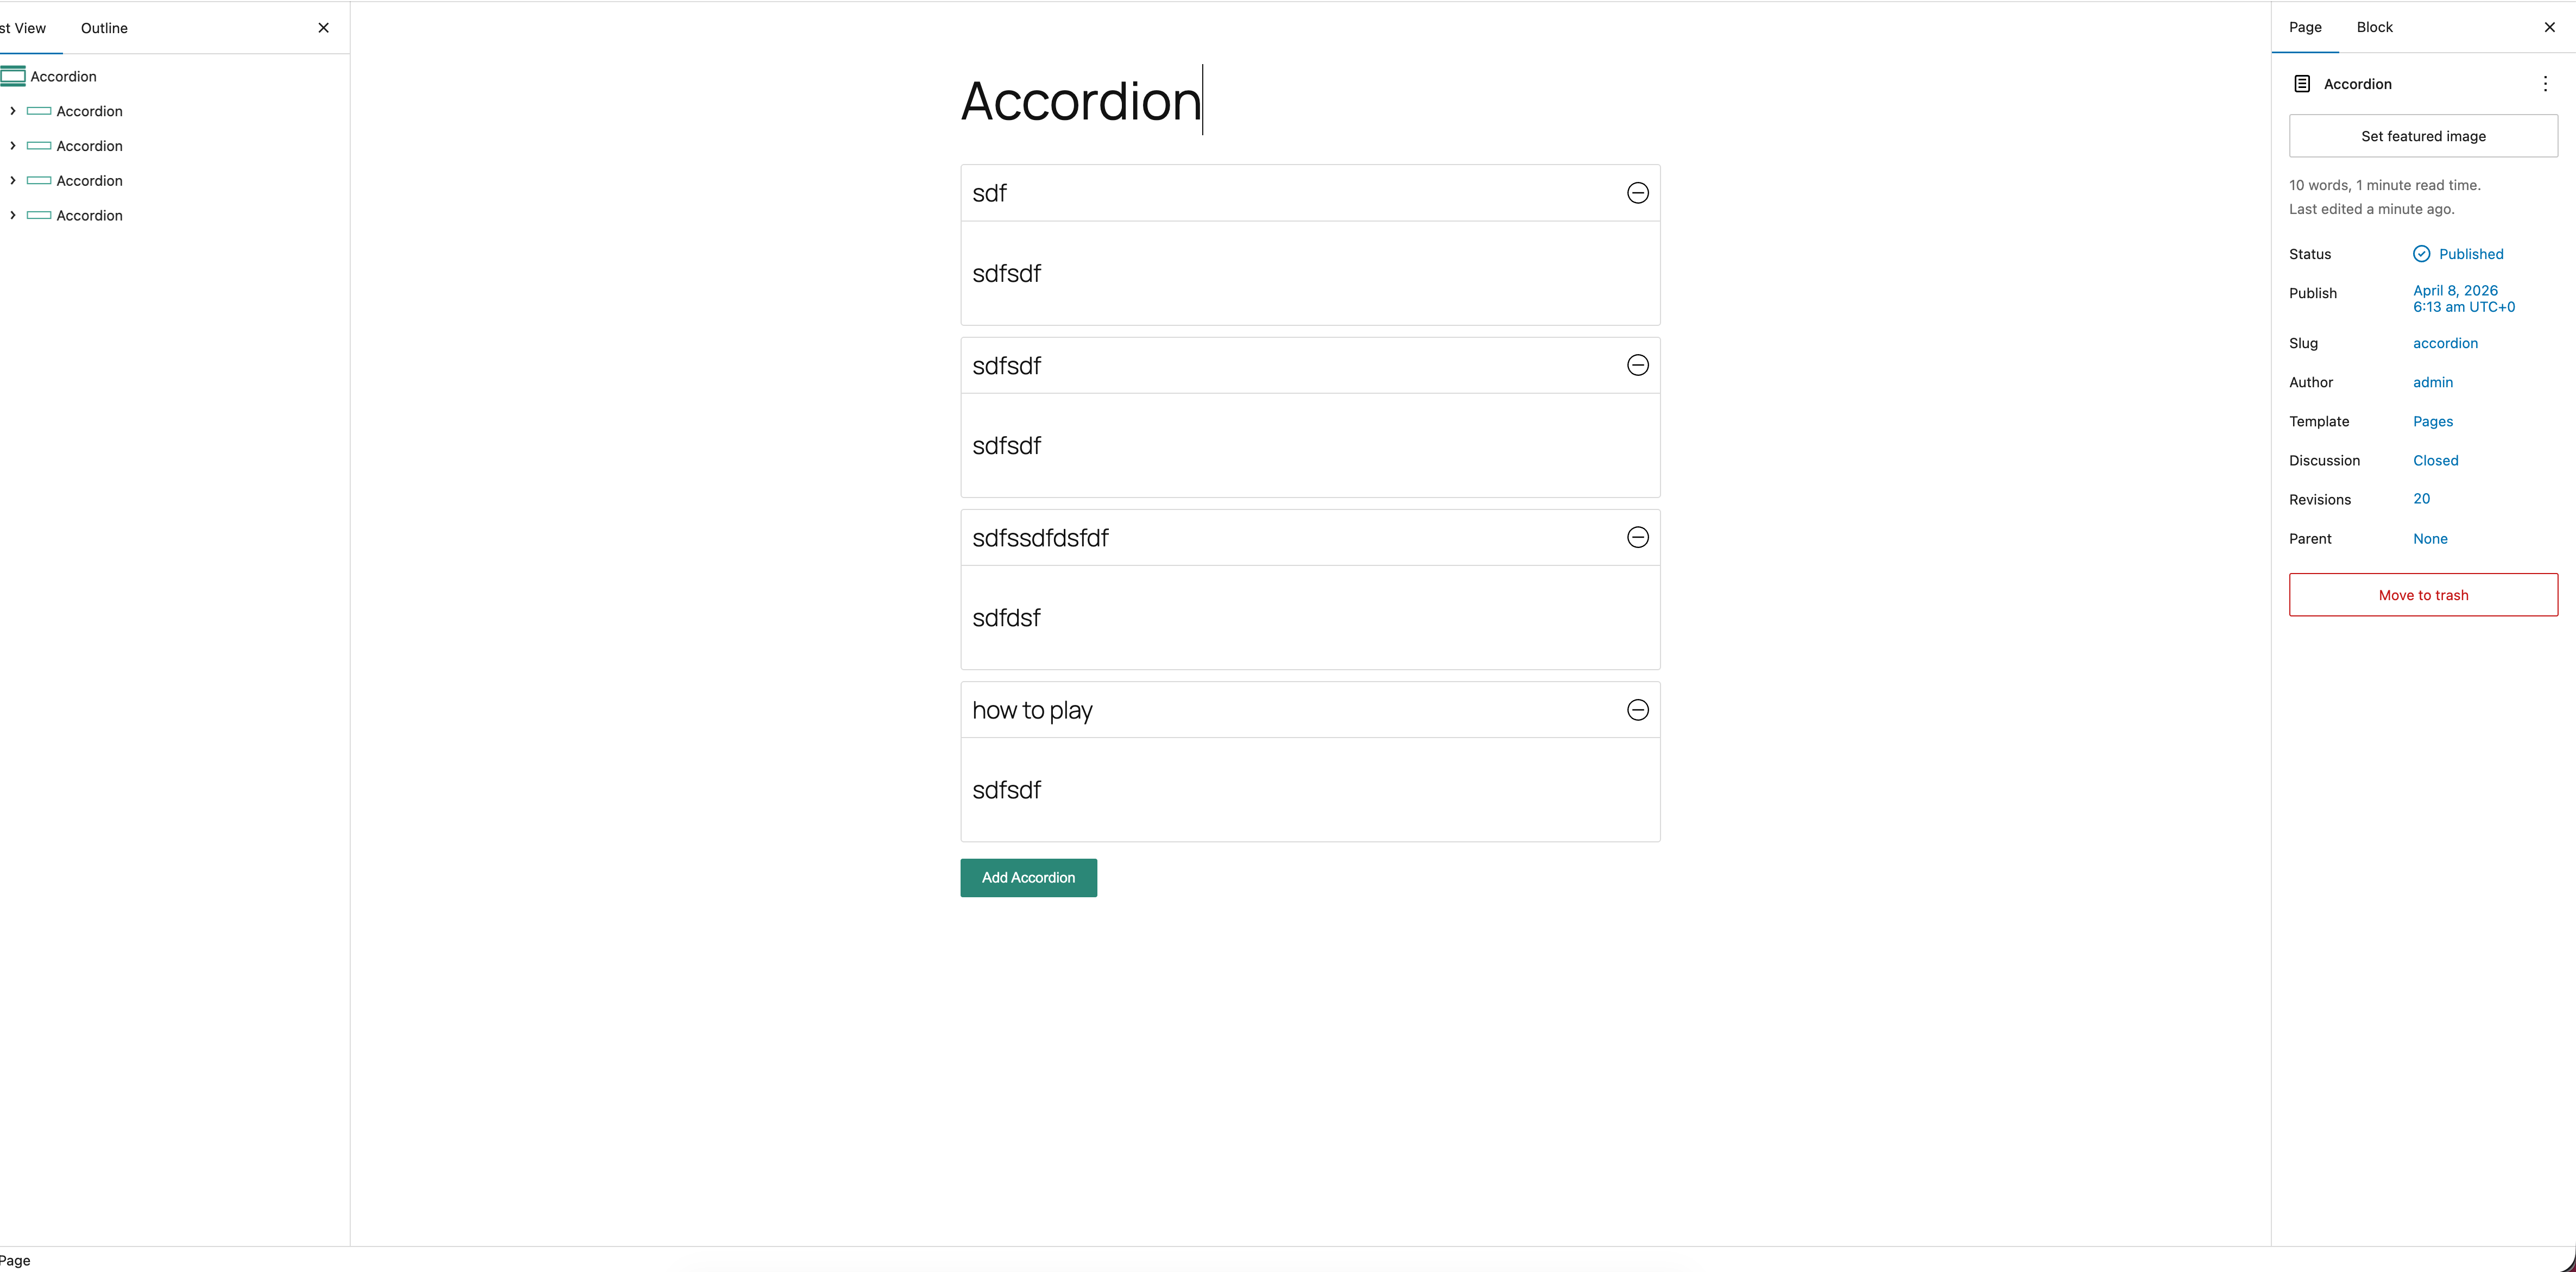Switch to the Outline tab
Viewport: 2576px width, 1272px height.
click(x=104, y=28)
